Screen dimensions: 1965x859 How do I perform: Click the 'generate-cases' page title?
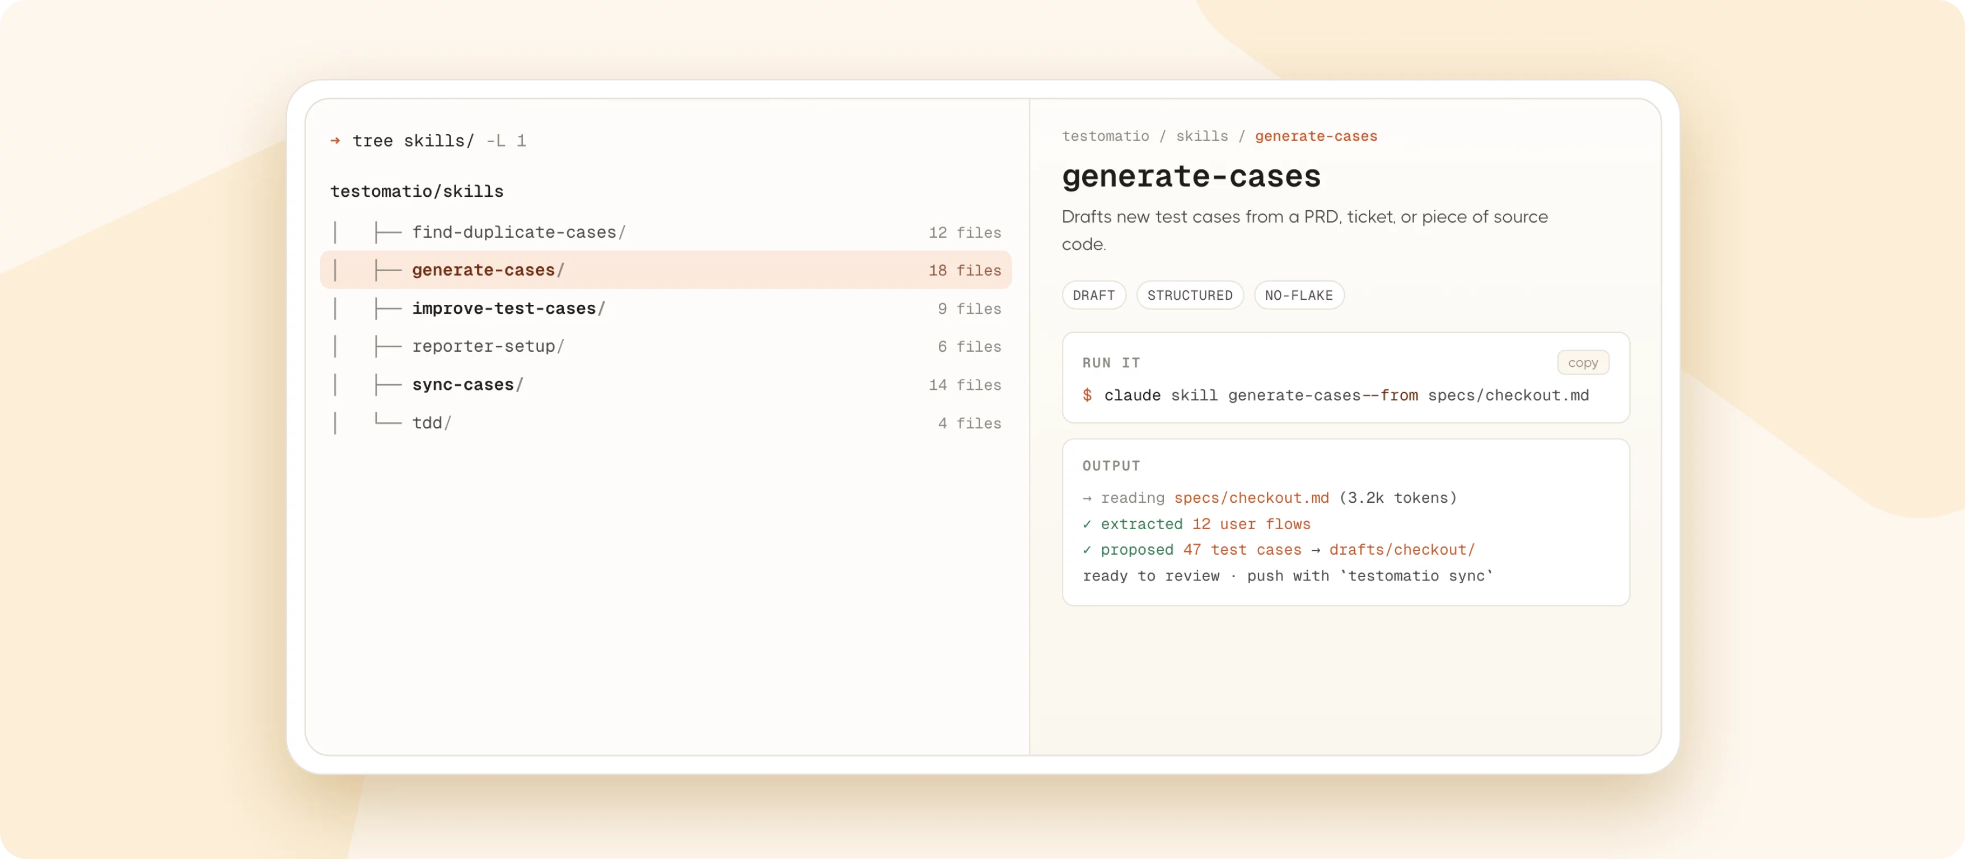click(x=1191, y=176)
